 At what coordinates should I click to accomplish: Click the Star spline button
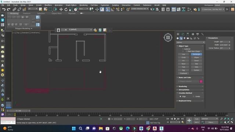(196, 64)
